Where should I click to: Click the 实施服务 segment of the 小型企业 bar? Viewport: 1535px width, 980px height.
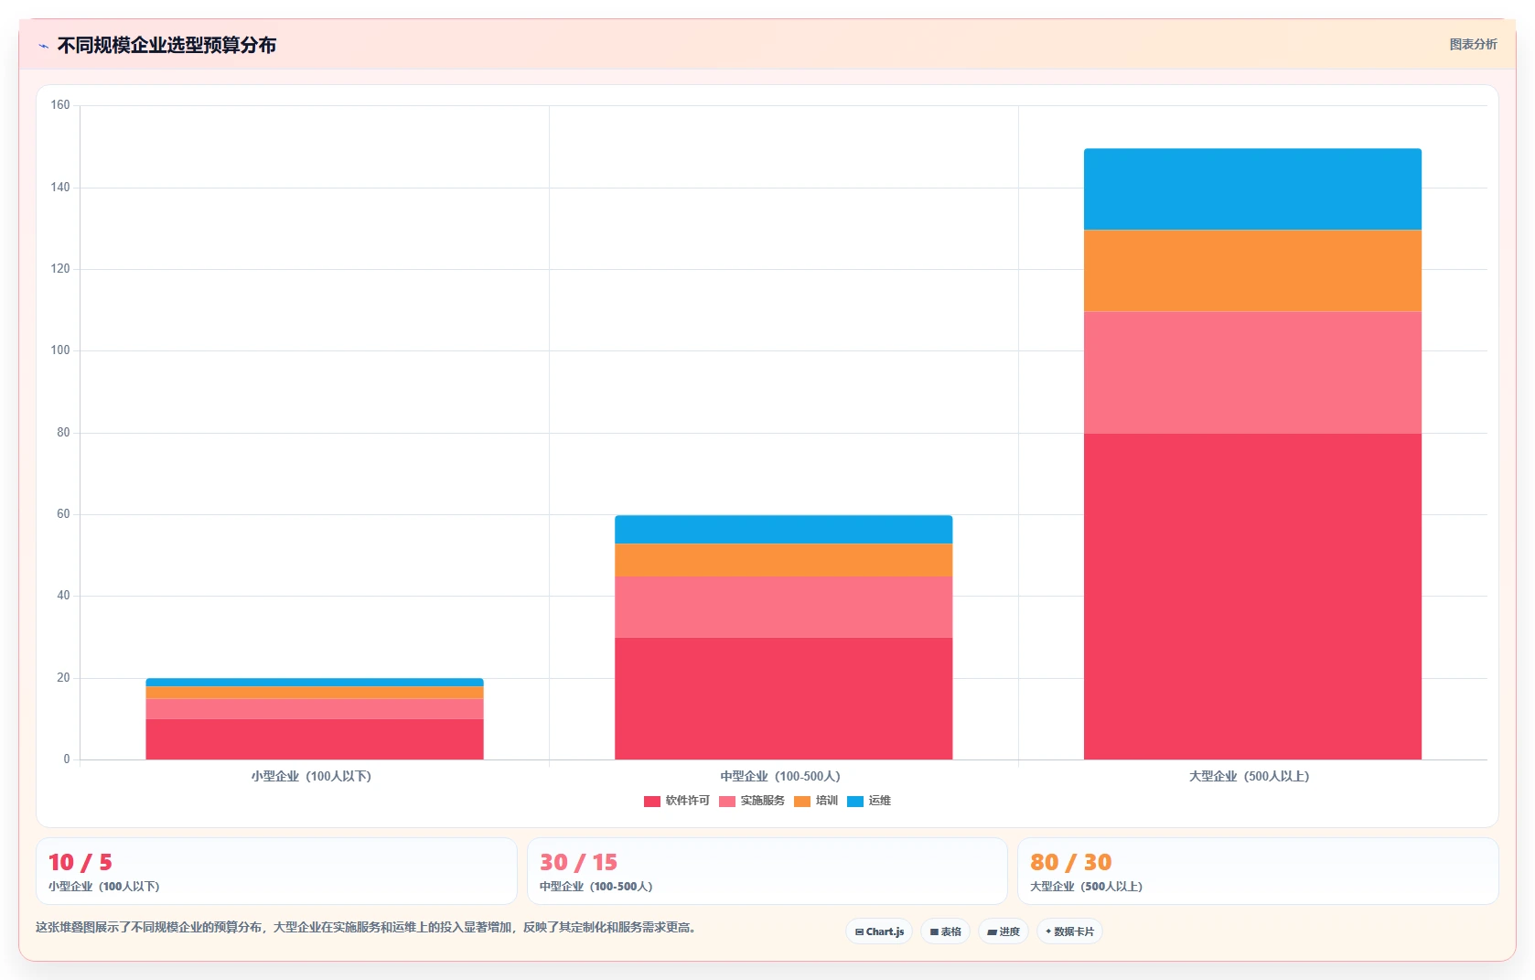pos(315,709)
